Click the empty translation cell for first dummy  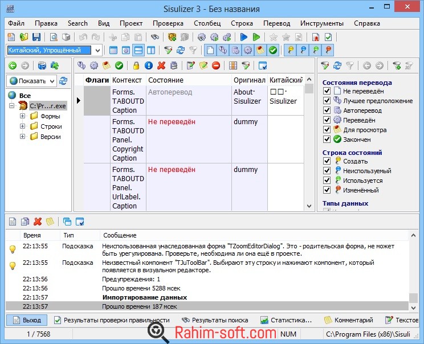click(x=286, y=139)
